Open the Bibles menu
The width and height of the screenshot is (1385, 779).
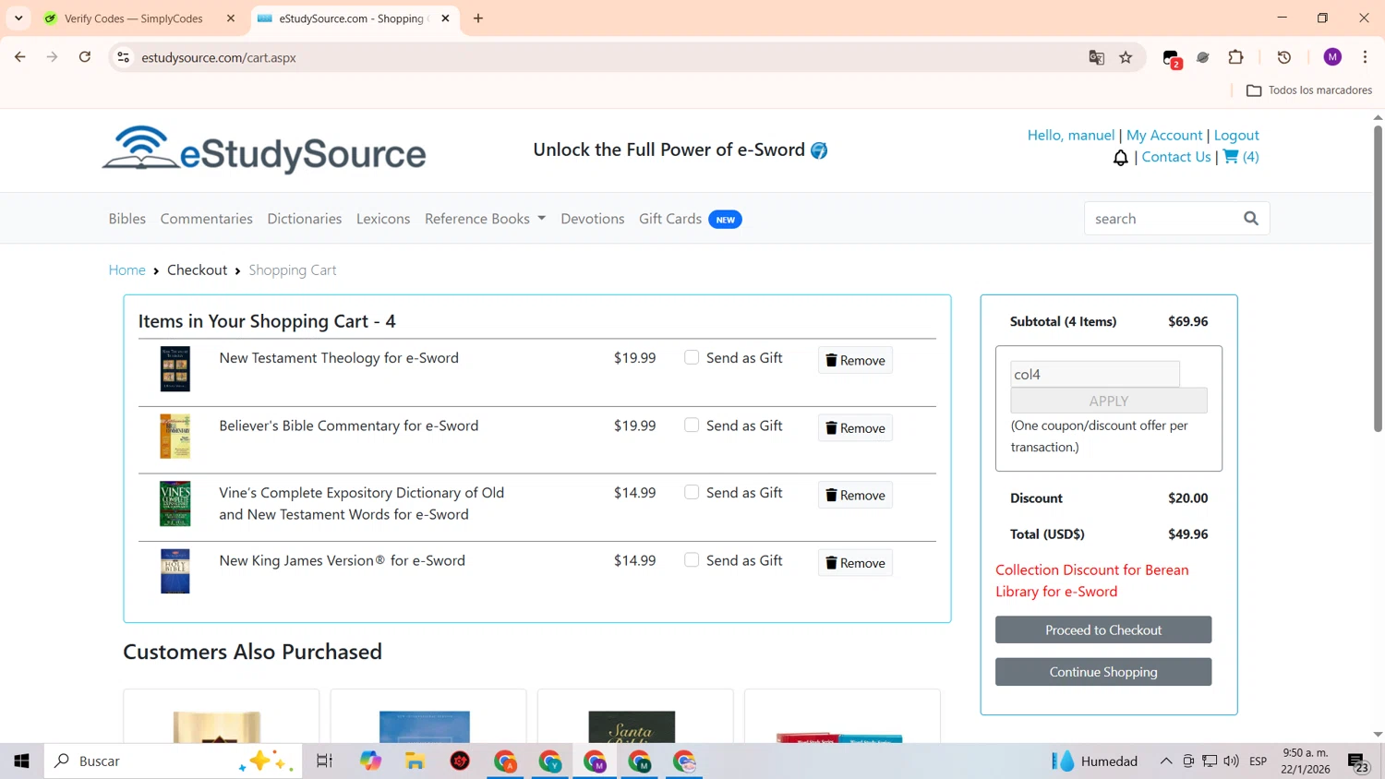click(127, 219)
